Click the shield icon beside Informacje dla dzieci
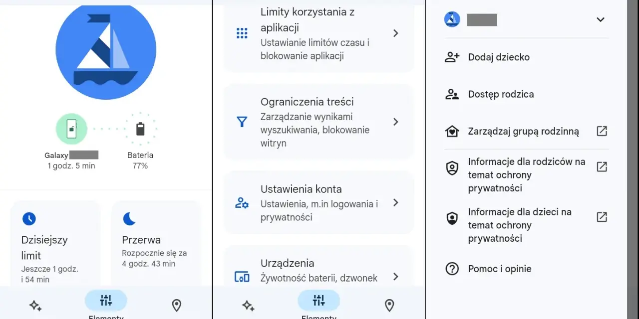 (x=452, y=218)
